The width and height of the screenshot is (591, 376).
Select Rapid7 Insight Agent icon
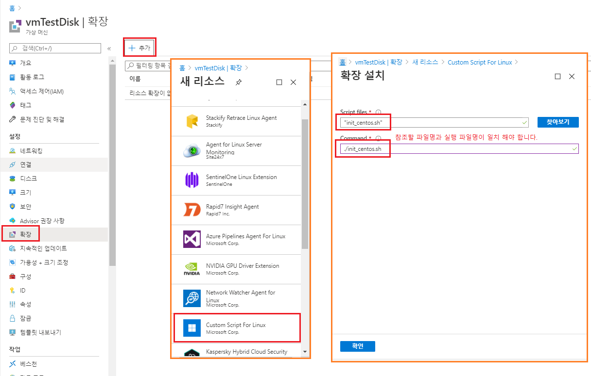[192, 210]
